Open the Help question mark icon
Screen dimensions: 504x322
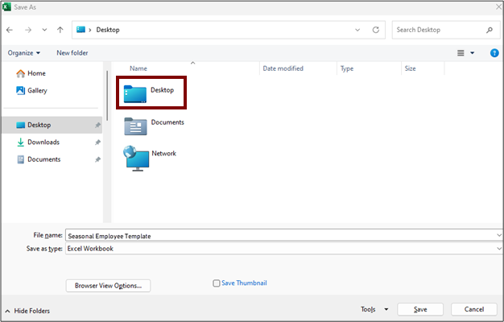(x=494, y=52)
